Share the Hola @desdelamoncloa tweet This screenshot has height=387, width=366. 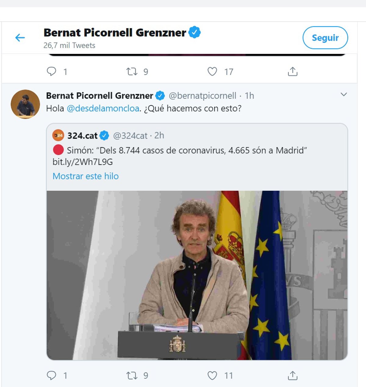[292, 375]
